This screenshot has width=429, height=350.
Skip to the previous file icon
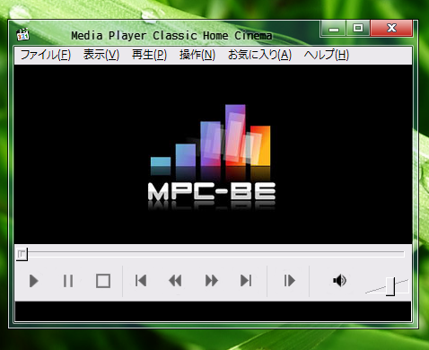tap(141, 281)
